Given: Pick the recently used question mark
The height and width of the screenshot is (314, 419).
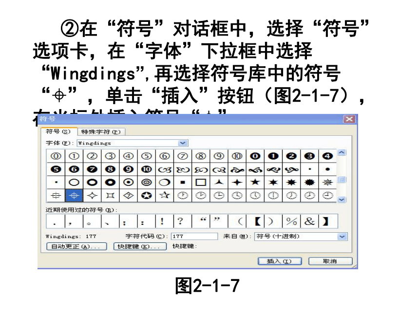Looking at the screenshot, I should (180, 221).
